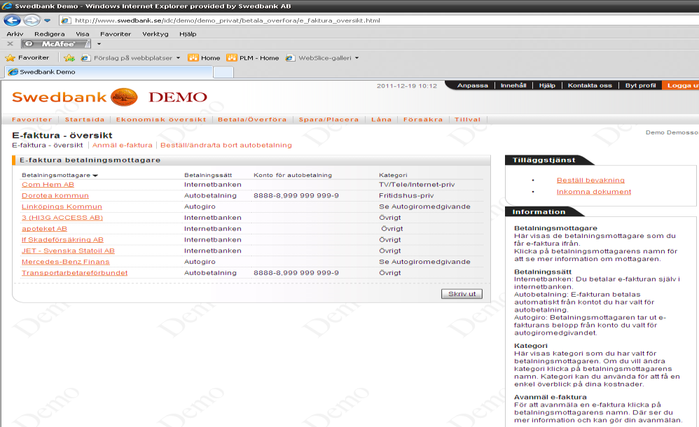Click the browser Forward arrow button
The width and height of the screenshot is (699, 427).
click(32, 20)
